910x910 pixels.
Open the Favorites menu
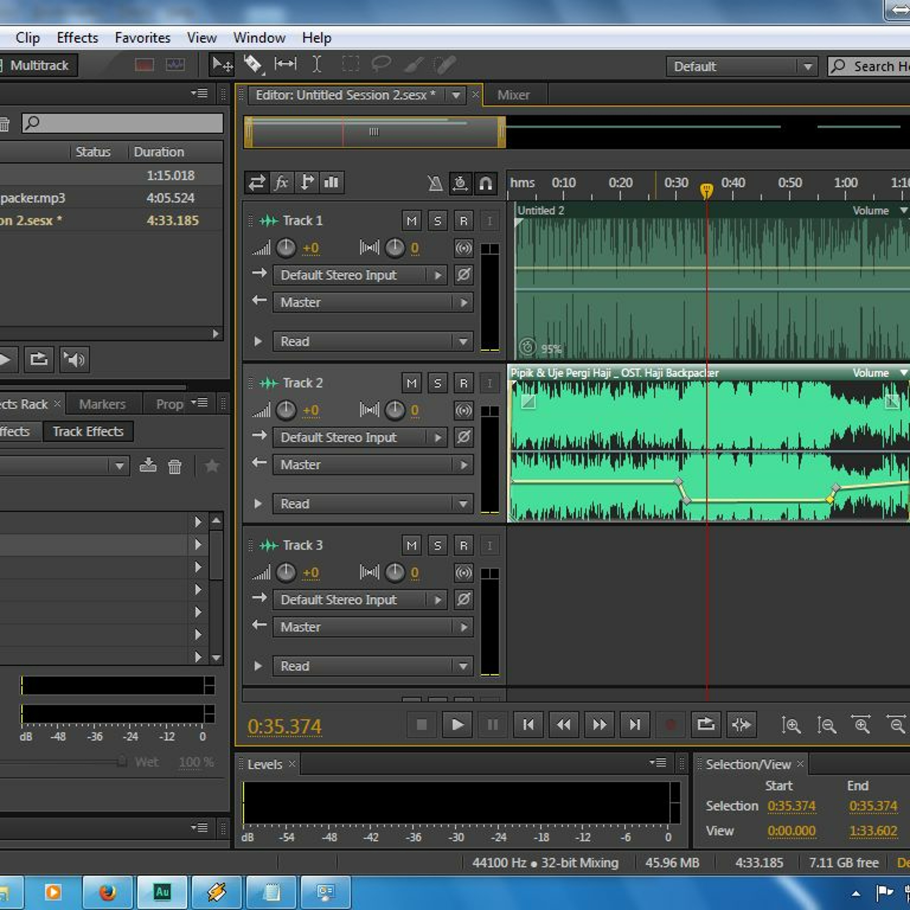(x=143, y=38)
